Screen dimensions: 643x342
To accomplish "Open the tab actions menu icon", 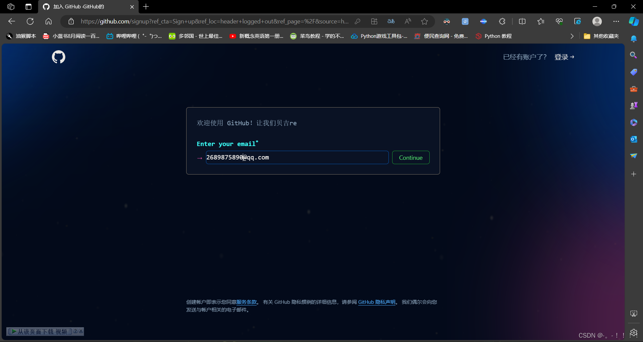I will pos(28,7).
